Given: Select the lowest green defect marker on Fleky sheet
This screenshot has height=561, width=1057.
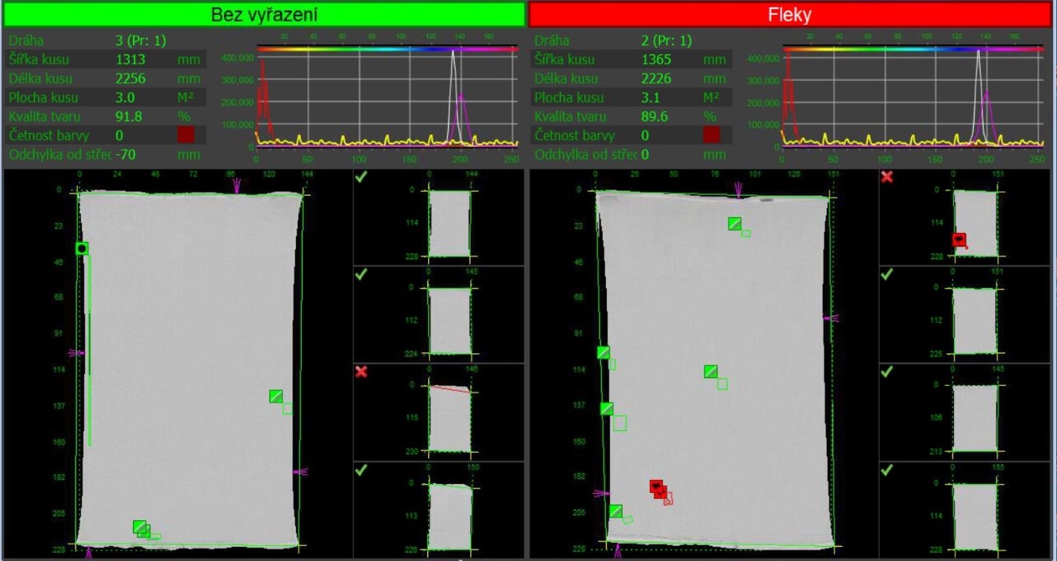Looking at the screenshot, I should pos(616,511).
